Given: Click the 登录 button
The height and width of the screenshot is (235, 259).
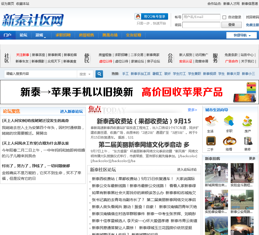Looking at the screenshot, I should coord(231,25).
